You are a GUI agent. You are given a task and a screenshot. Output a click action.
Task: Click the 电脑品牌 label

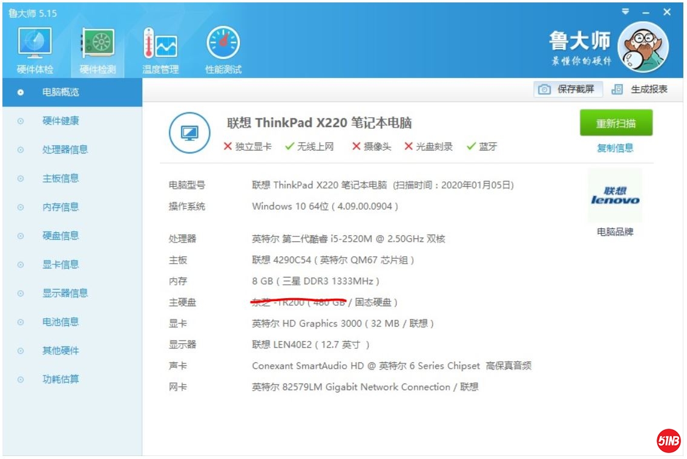pos(615,232)
